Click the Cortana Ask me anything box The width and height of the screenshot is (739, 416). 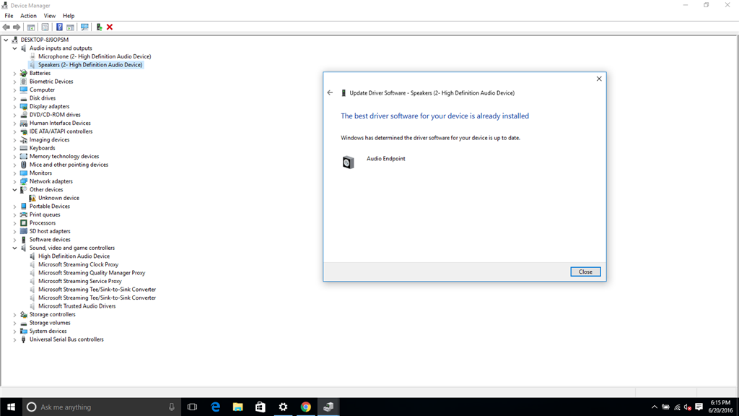point(102,407)
